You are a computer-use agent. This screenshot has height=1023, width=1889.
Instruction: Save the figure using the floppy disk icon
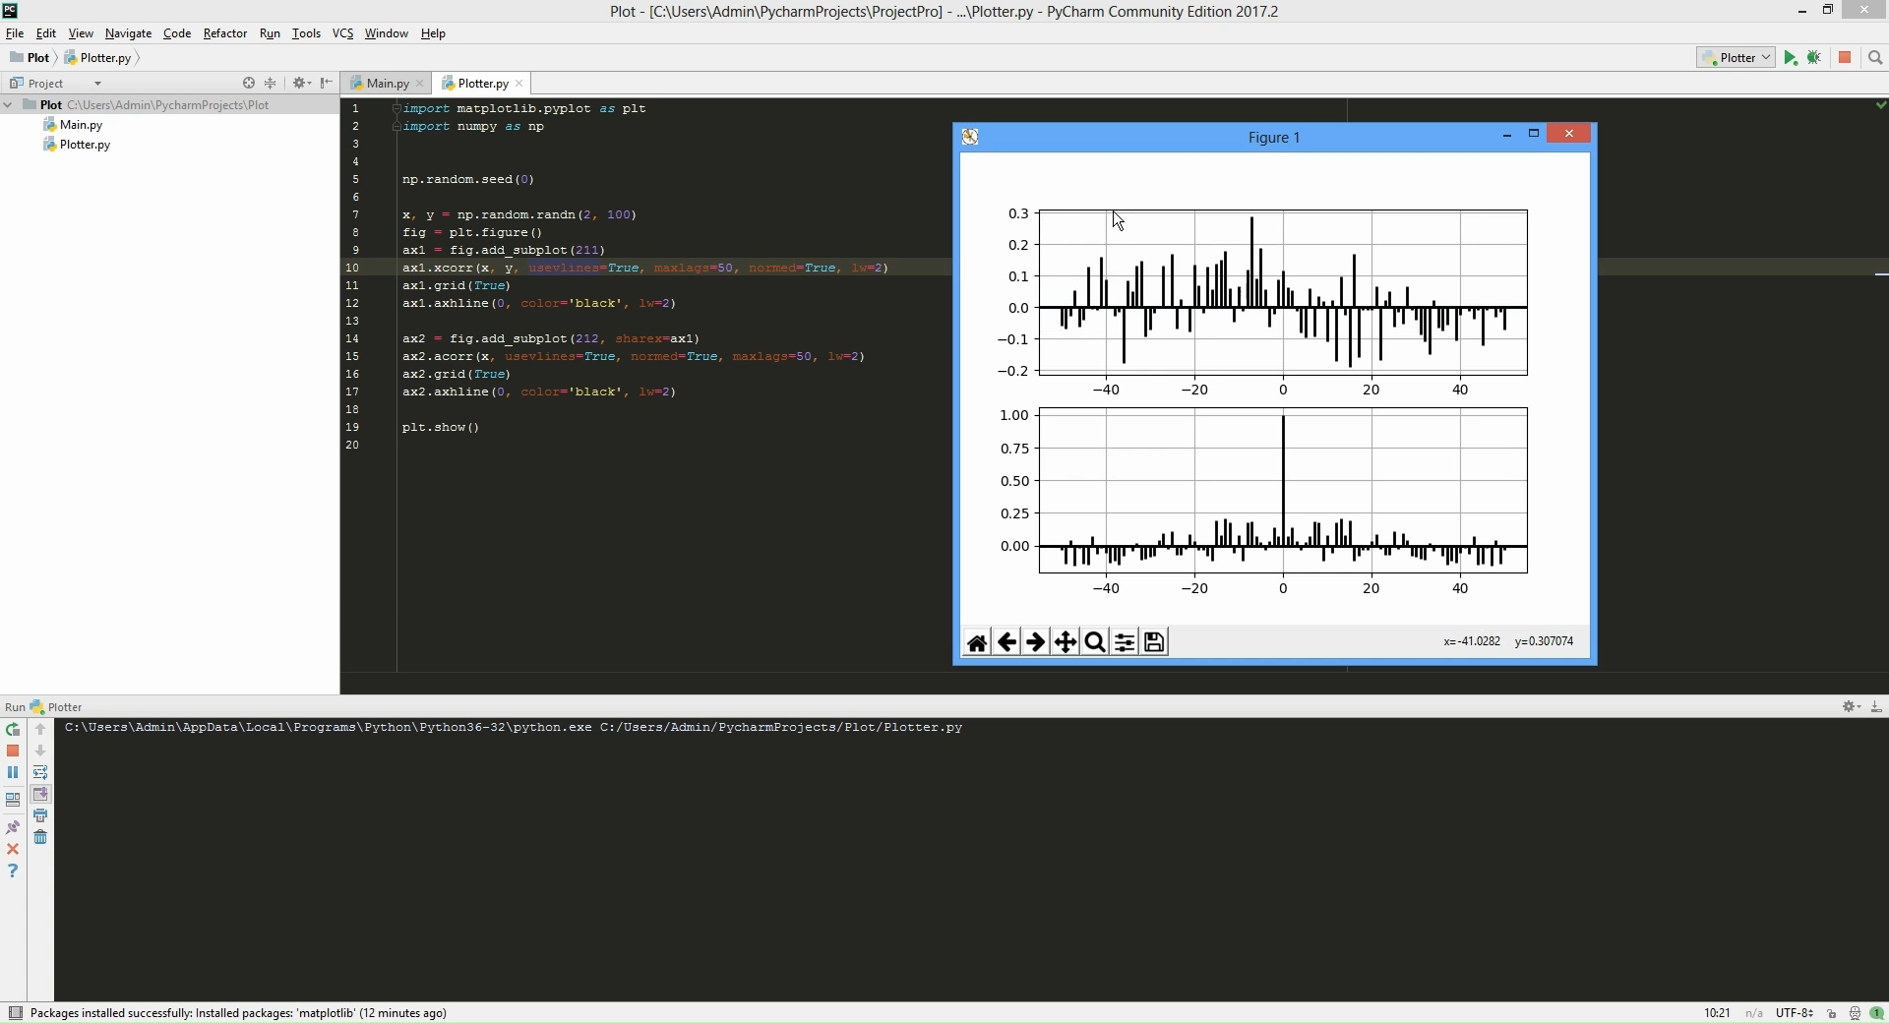coord(1155,643)
